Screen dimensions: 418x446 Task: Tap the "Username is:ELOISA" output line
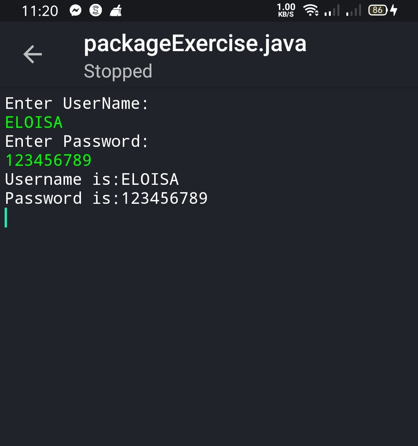(92, 179)
